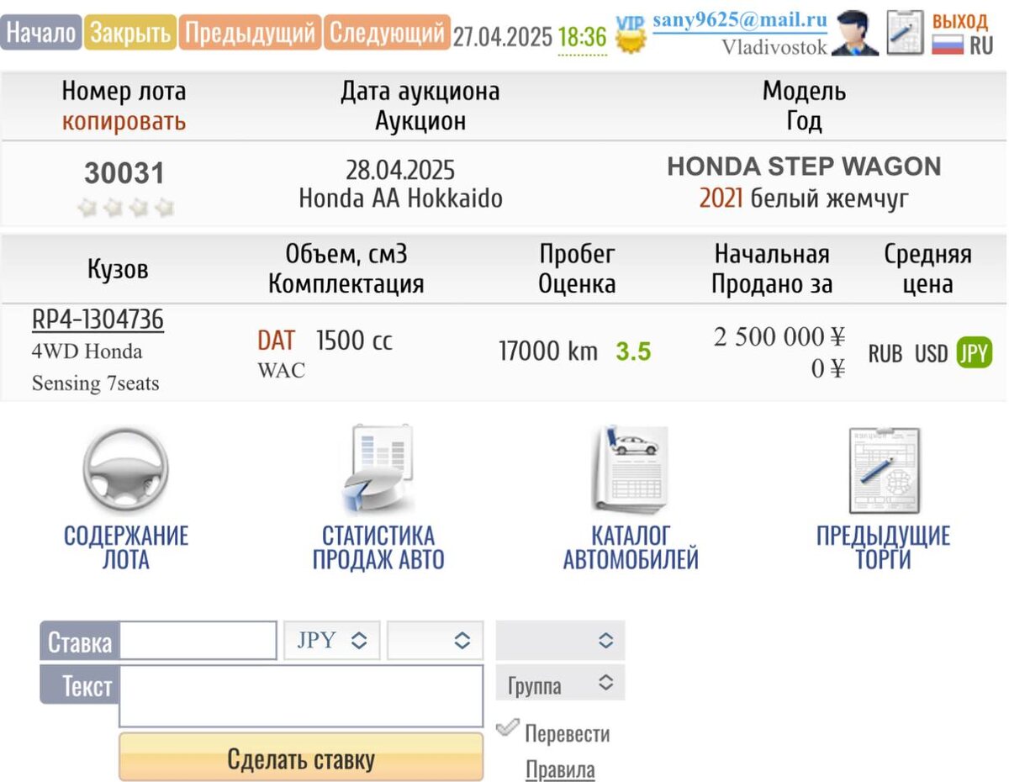
Task: Open СТАТИСТИКА ПРОДАЖ АВТО link text
Action: [x=378, y=547]
